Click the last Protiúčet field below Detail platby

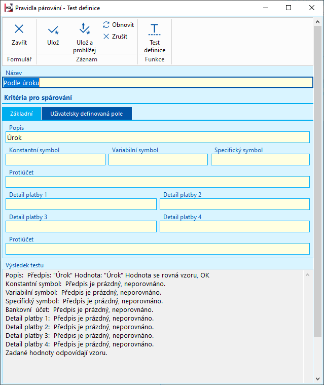coord(158,249)
